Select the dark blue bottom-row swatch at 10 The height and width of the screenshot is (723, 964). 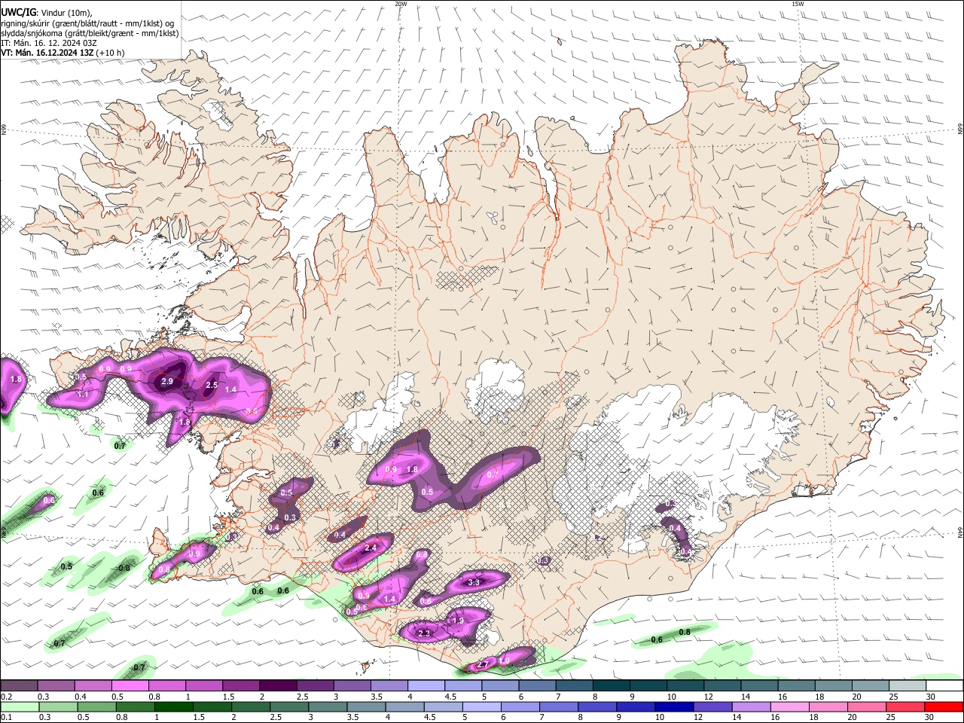pos(673,706)
